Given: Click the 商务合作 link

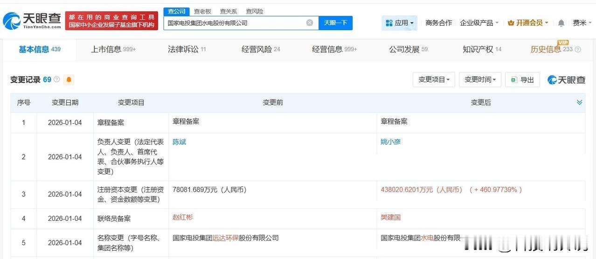Looking at the screenshot, I should [x=438, y=23].
